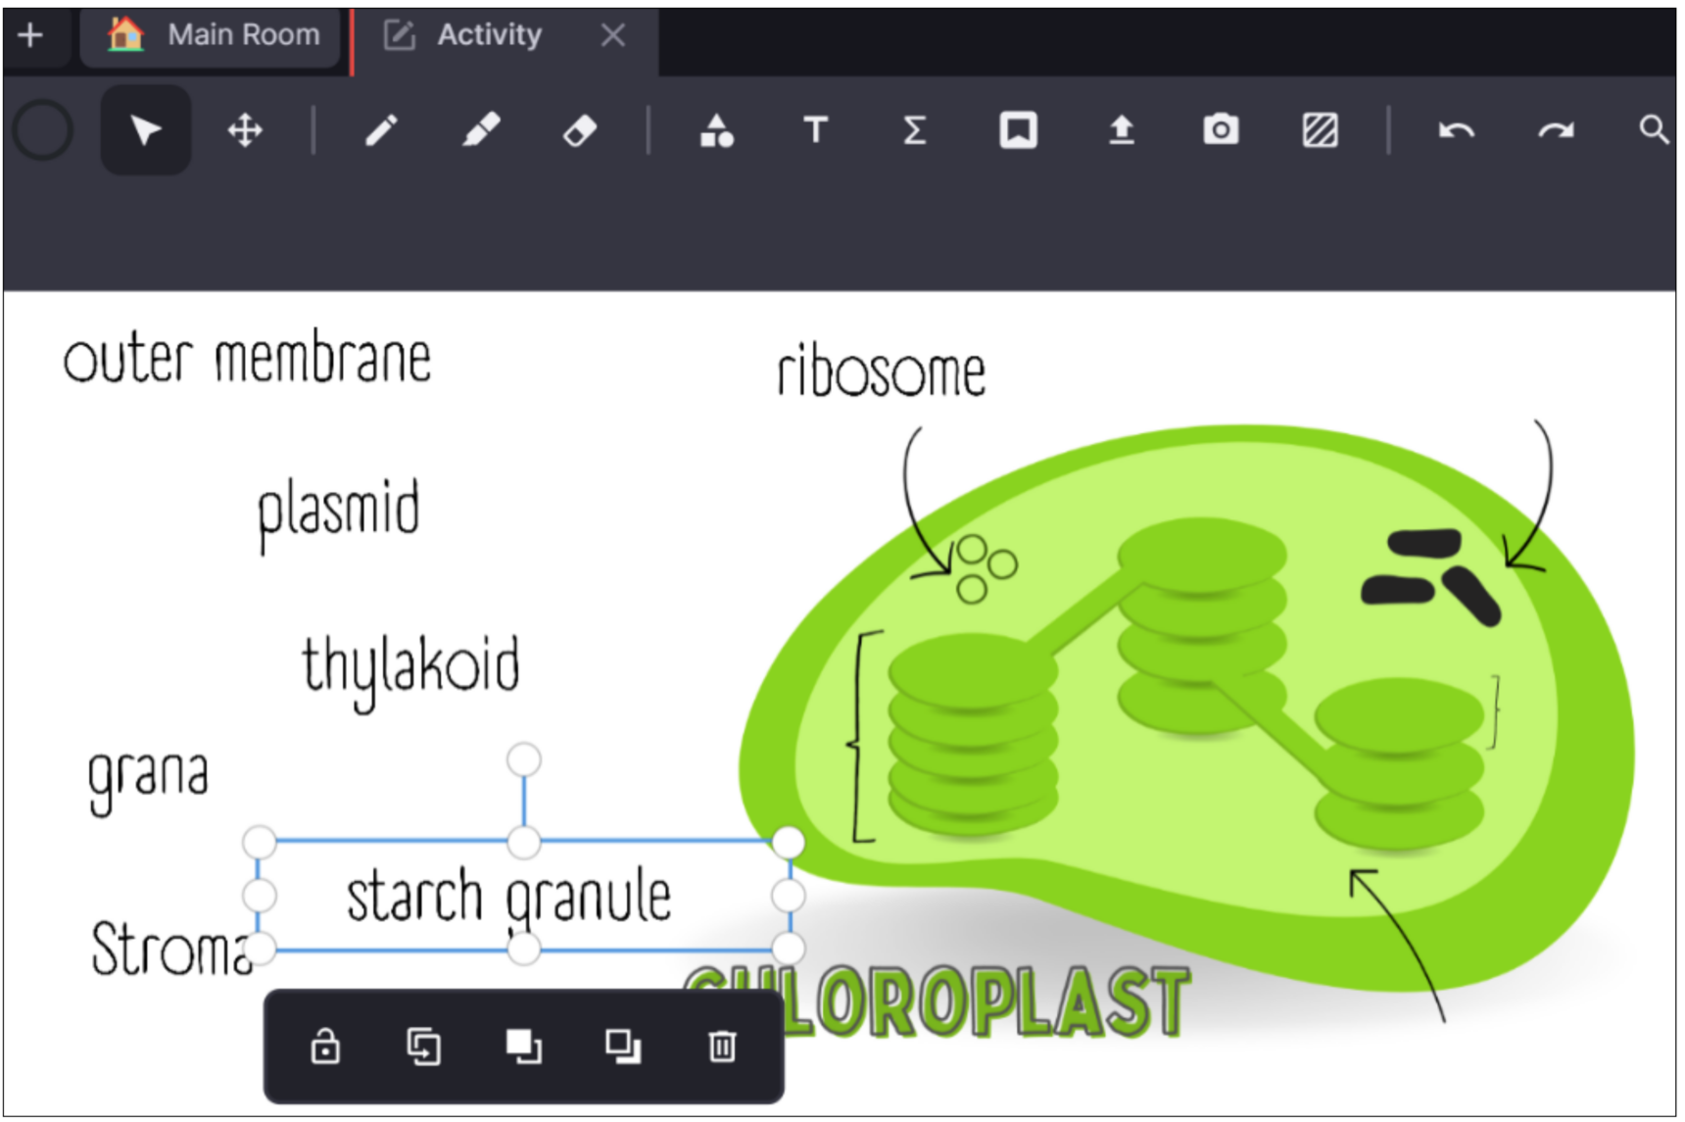Open the shapes tool
The image size is (1685, 1122).
716,128
